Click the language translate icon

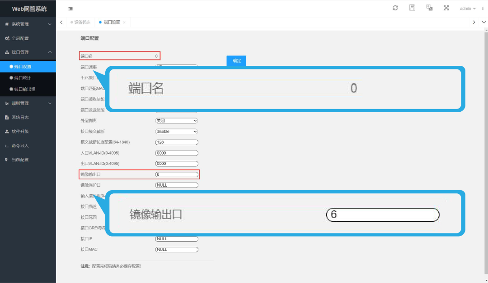pyautogui.click(x=429, y=8)
